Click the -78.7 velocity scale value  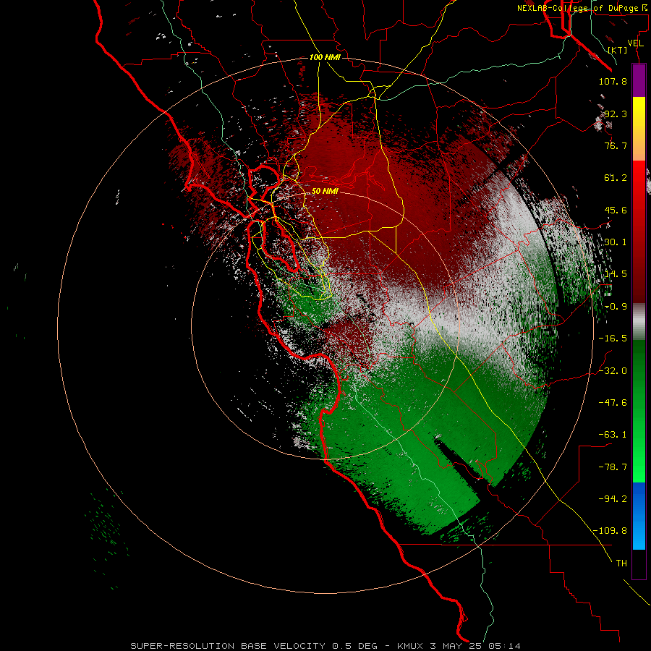613,467
